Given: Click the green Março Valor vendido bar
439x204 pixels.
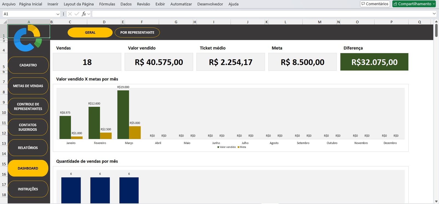Looking at the screenshot, I should [x=123, y=114].
